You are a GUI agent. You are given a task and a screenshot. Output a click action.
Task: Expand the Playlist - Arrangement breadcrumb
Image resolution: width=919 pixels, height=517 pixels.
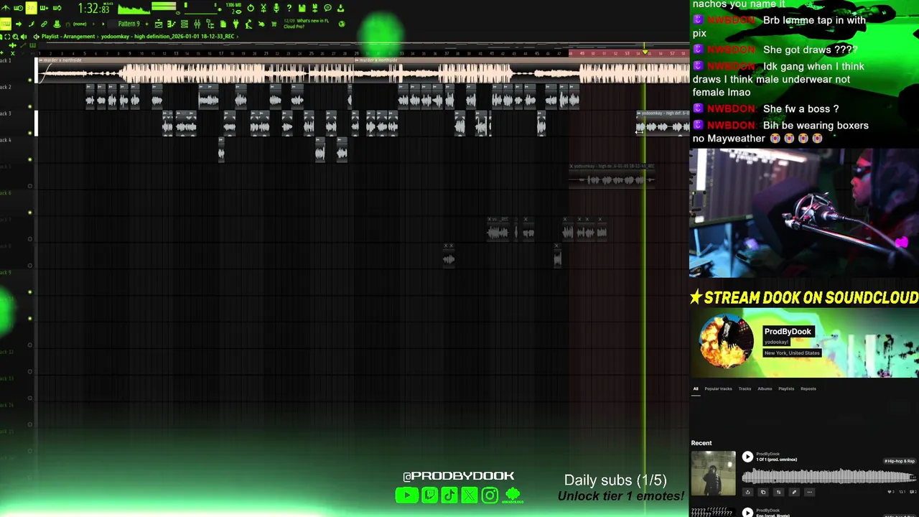tap(68, 37)
